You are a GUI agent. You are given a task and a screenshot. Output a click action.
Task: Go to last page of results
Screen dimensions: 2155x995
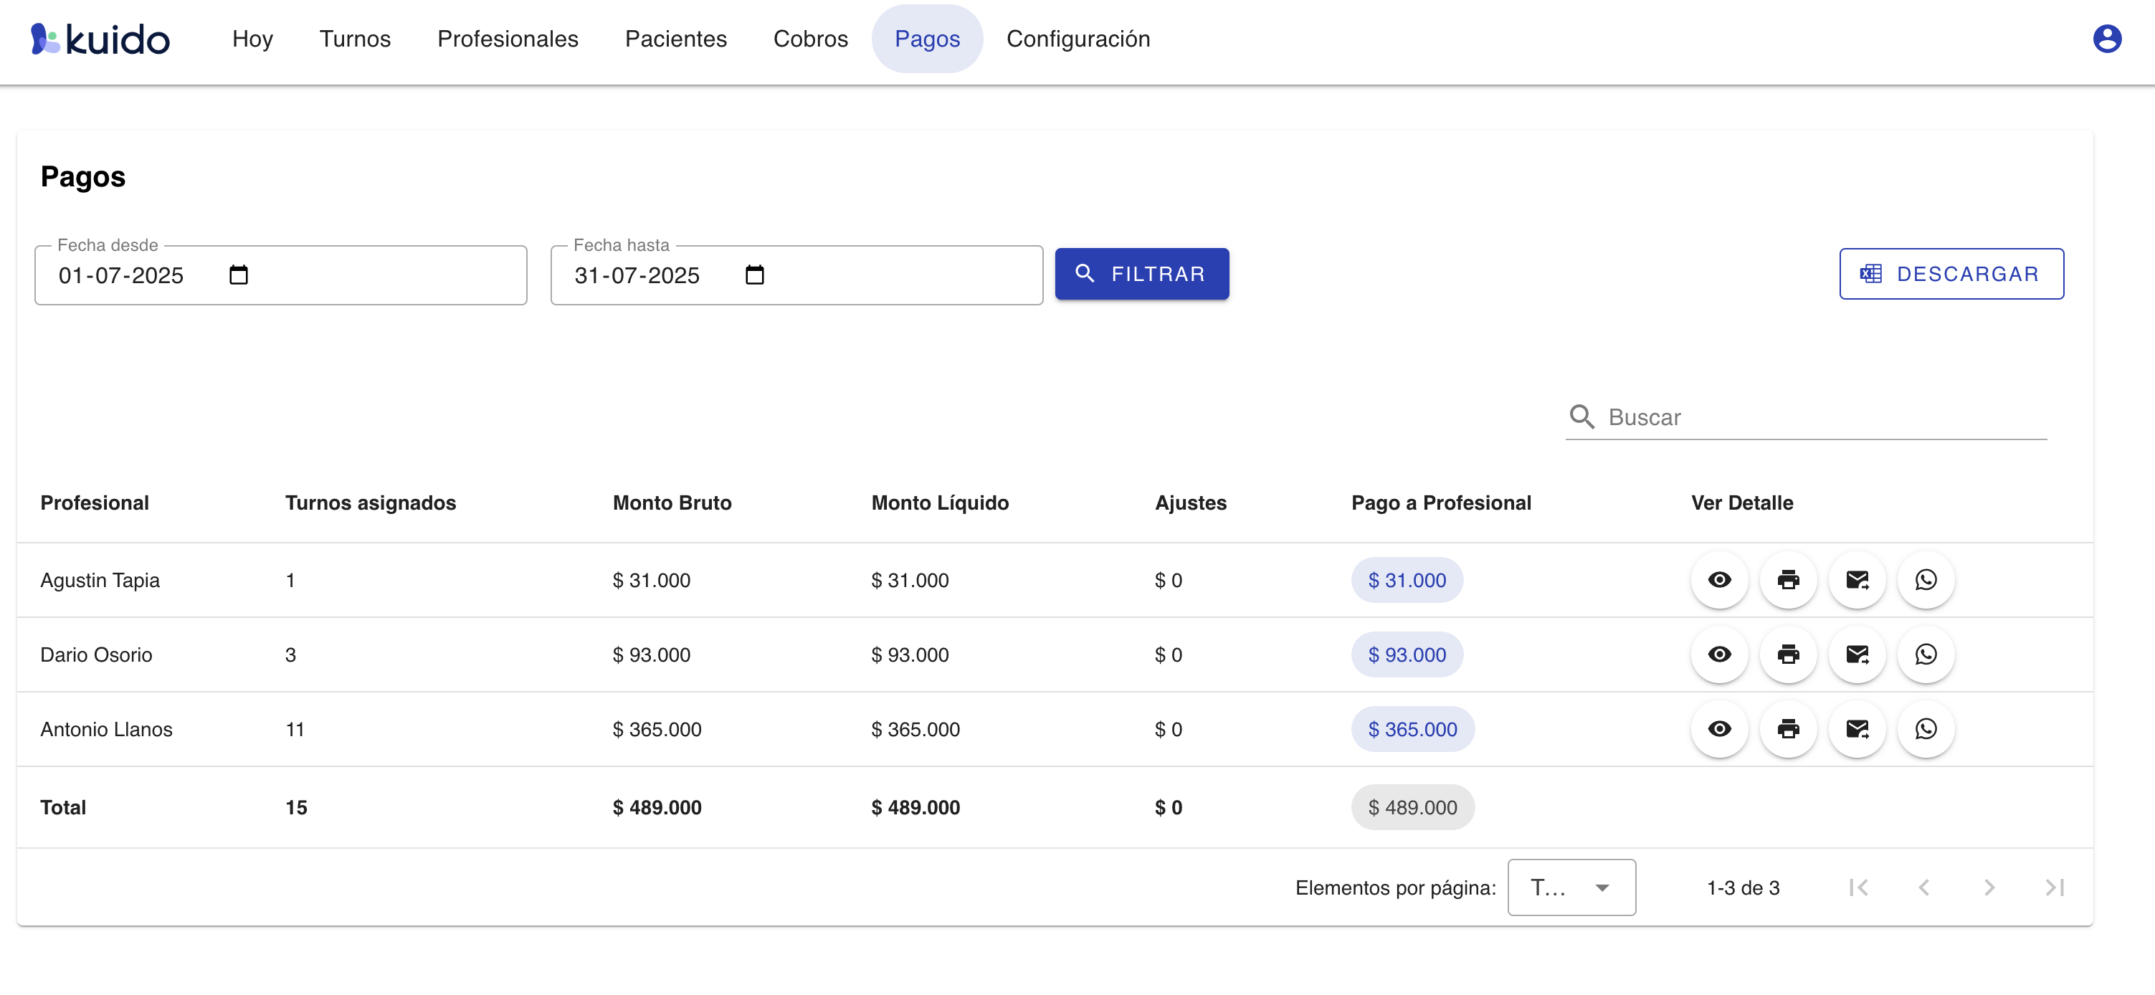[2055, 887]
